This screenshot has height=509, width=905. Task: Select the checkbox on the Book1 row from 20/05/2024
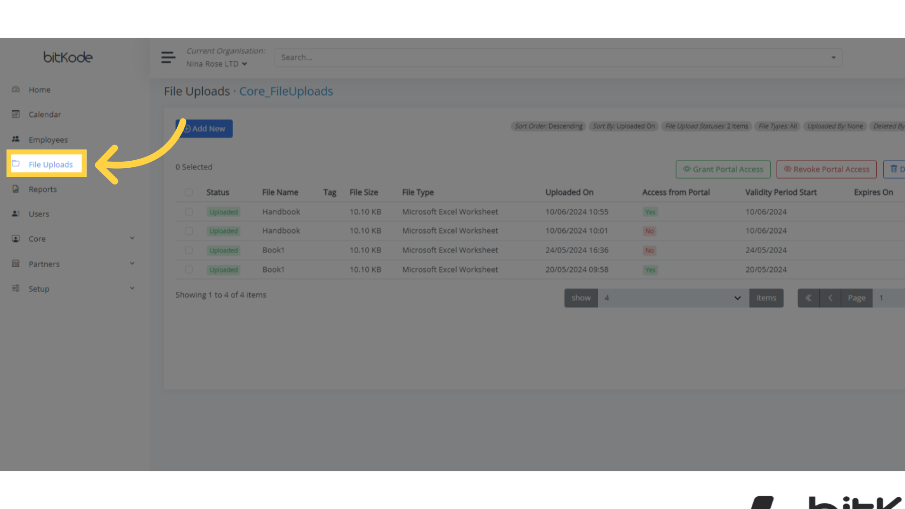click(x=189, y=270)
